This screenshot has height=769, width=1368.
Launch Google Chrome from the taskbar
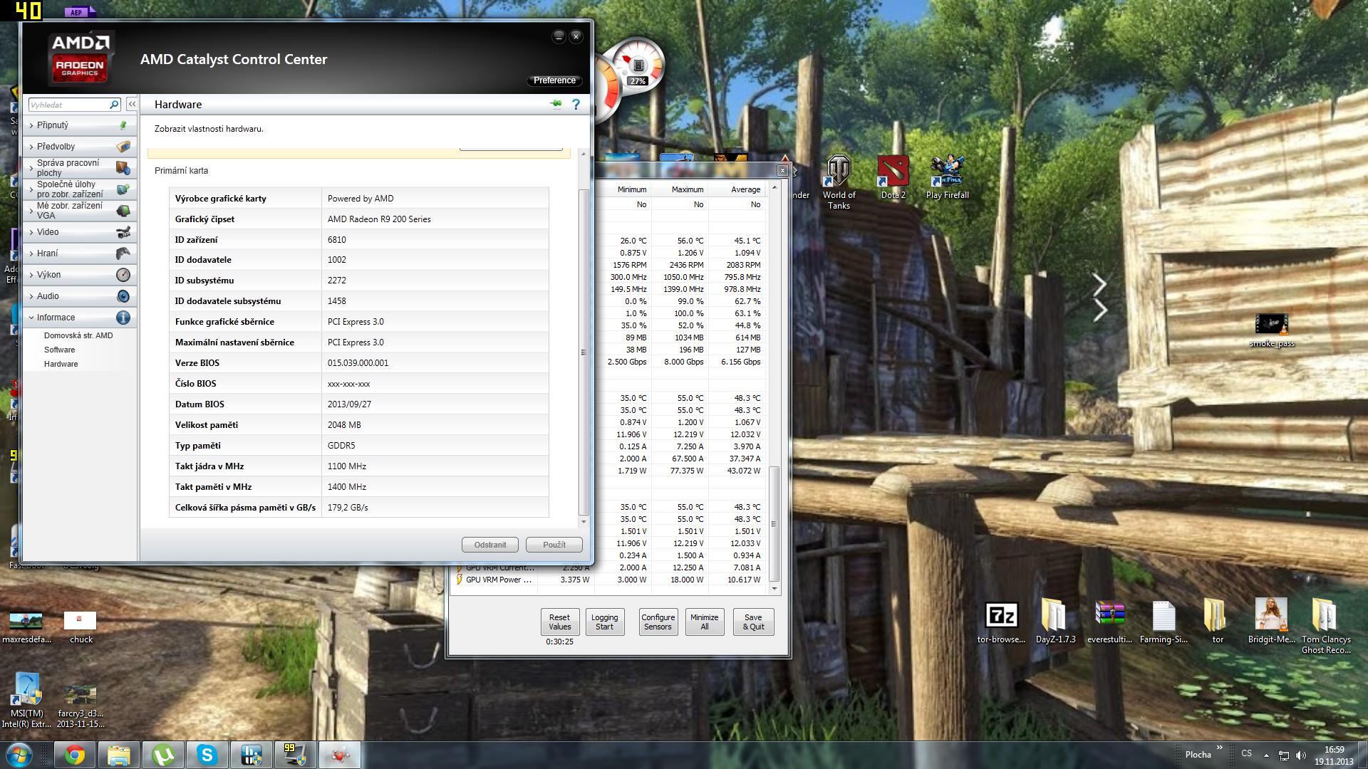point(75,755)
